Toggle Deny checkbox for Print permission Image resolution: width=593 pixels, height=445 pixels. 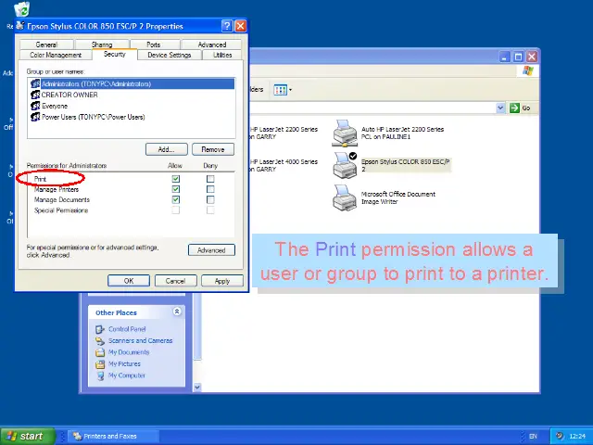[x=210, y=179]
